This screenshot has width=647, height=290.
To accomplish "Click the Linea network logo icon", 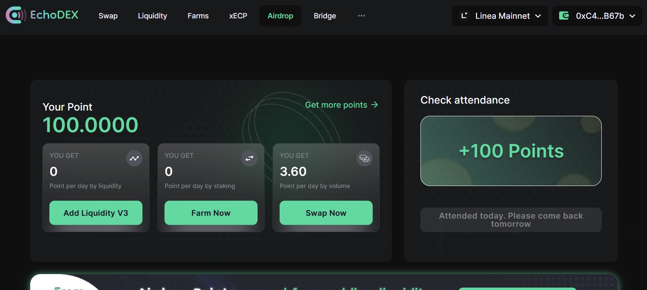I will 464,16.
